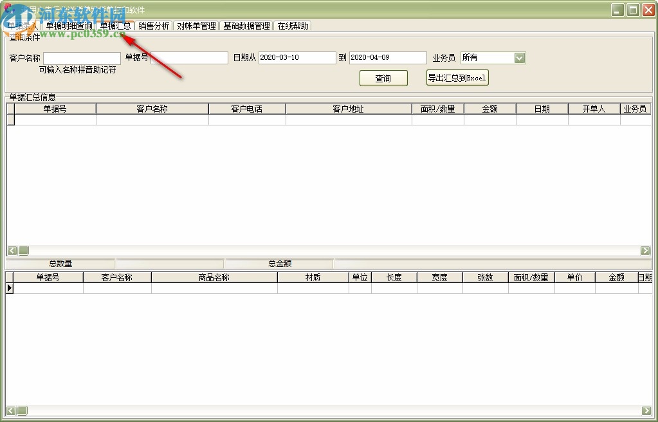Click 单据号 header in detail table
The image size is (658, 422).
coord(48,277)
